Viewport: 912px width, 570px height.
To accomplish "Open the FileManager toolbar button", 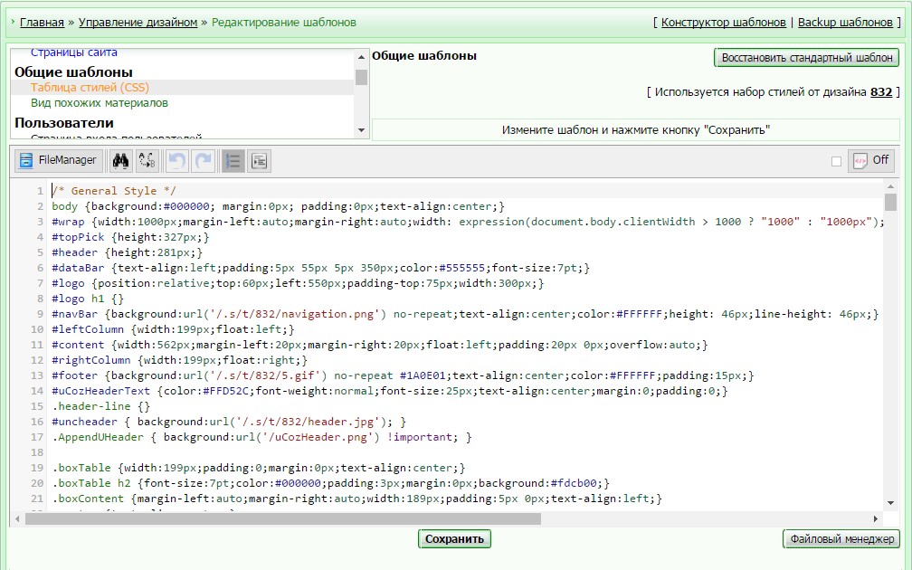I will (58, 160).
